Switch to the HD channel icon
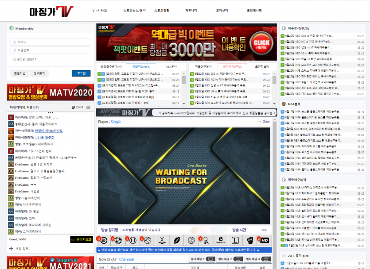Viewport: 370px width, 269px height. (264, 240)
